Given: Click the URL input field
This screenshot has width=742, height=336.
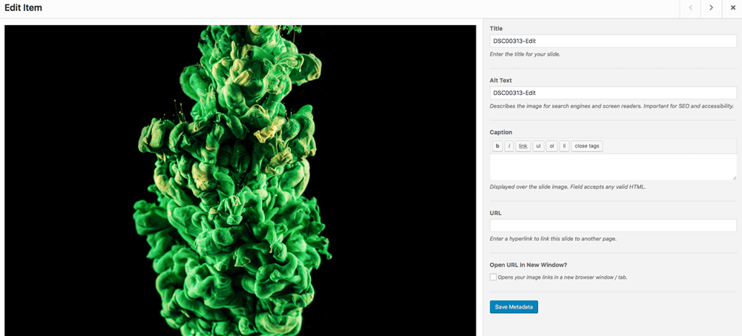Looking at the screenshot, I should (x=614, y=225).
